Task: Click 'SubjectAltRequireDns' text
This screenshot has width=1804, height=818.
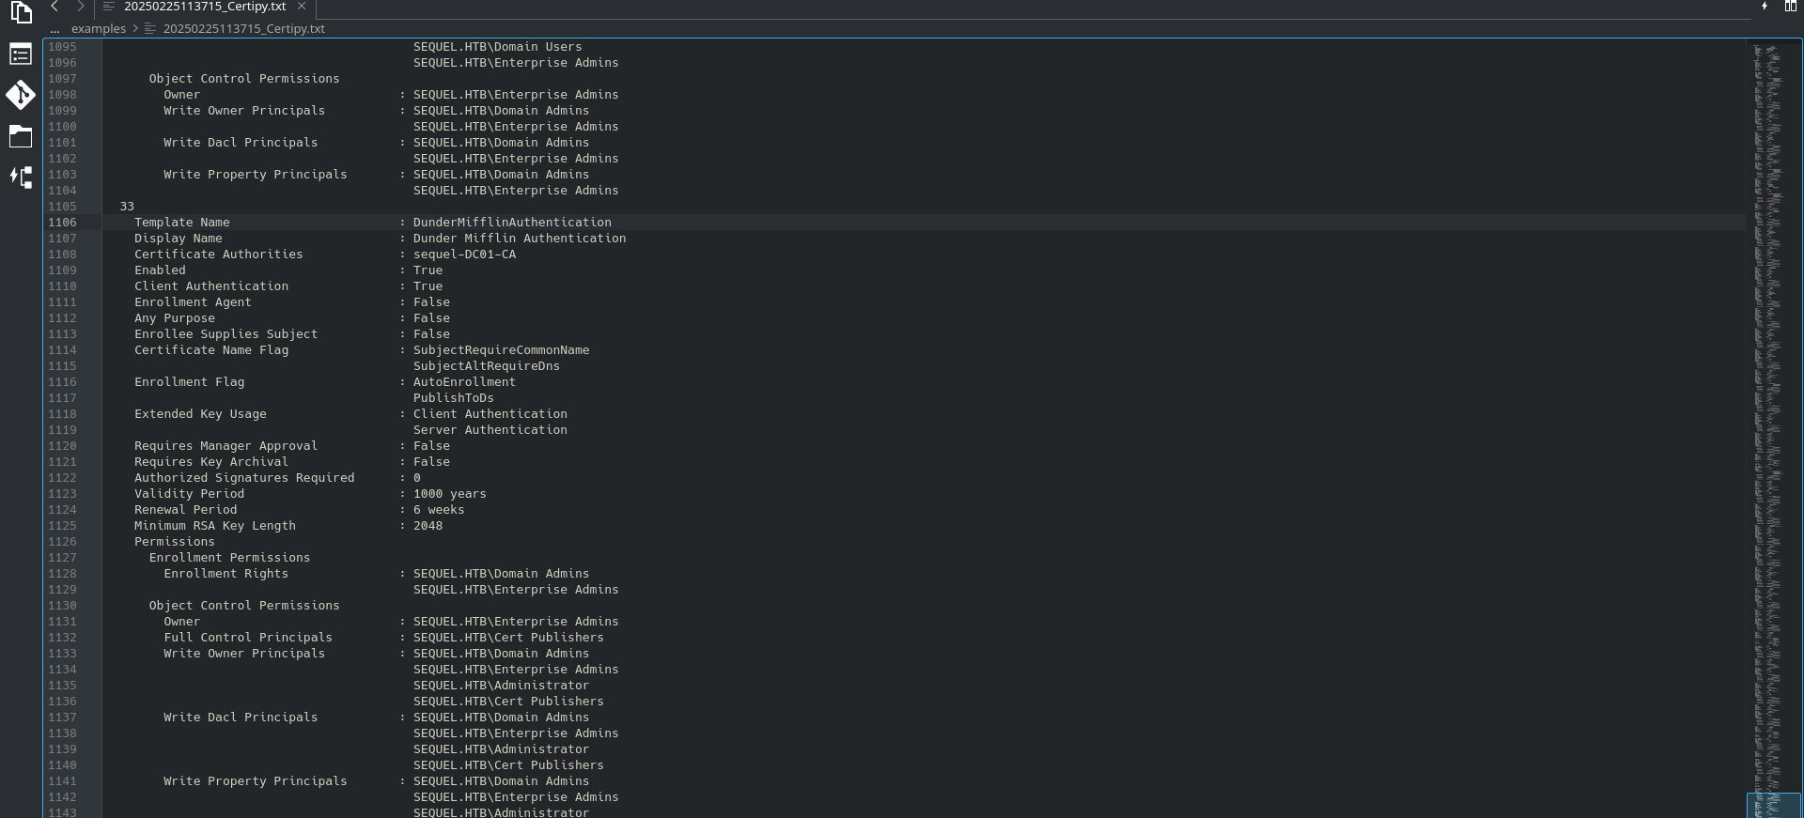Action: (x=487, y=366)
